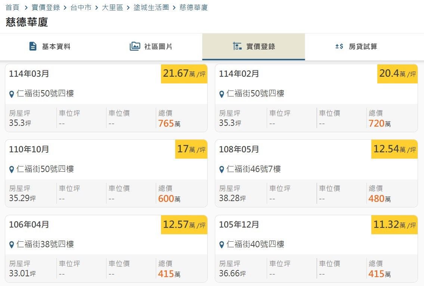Click the 21.67萬/坪 price badge
This screenshot has height=286, width=424.
184,74
